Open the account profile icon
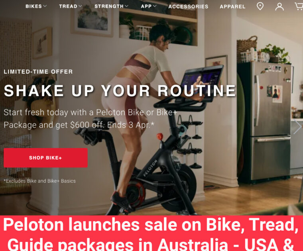 point(279,6)
